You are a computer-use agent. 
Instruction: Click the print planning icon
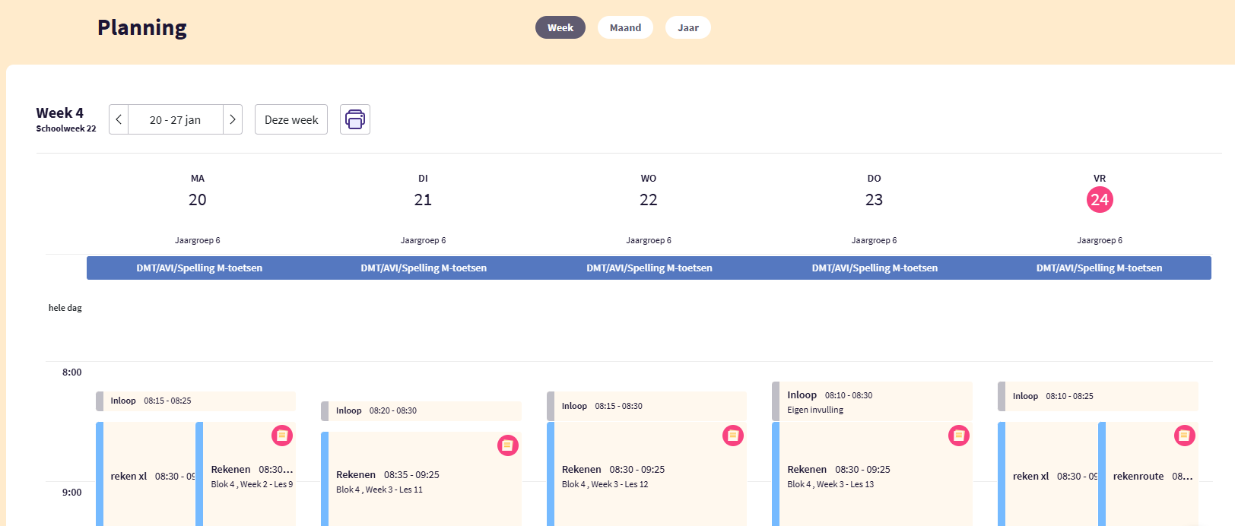click(354, 119)
